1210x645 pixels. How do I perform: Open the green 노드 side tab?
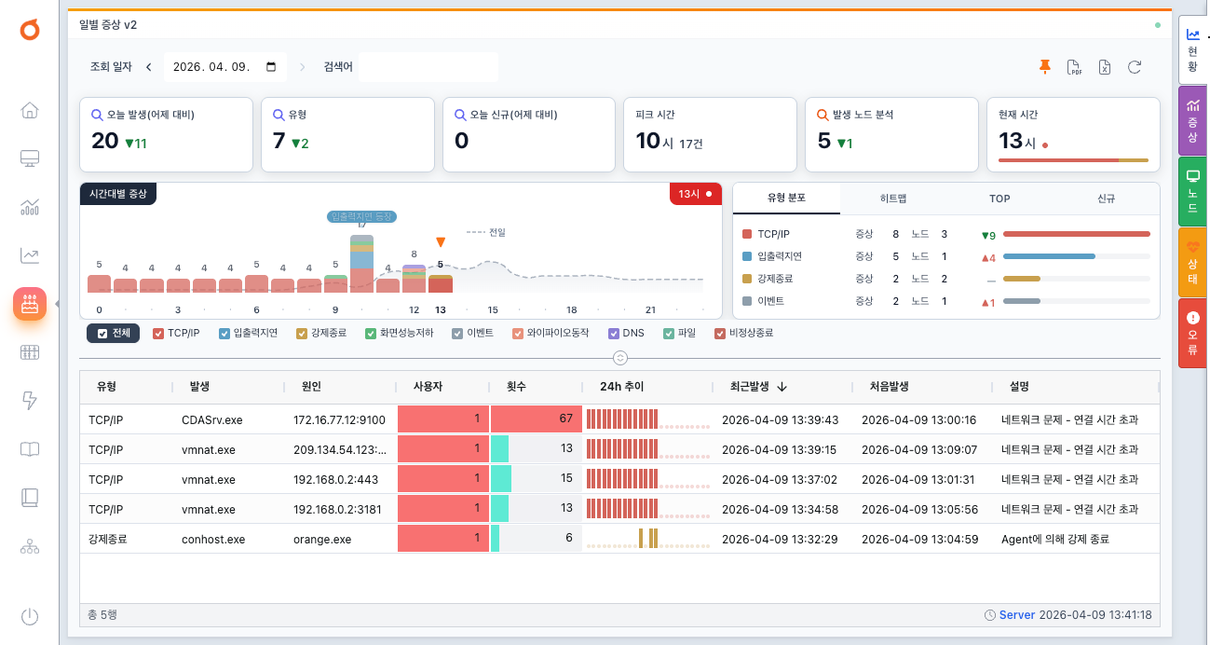point(1193,191)
